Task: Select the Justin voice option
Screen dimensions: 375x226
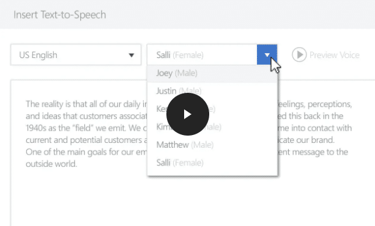Action: [x=212, y=91]
